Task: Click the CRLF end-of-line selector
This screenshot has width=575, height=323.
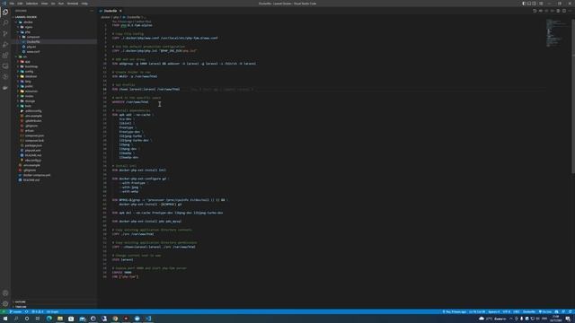Action: coord(517,312)
